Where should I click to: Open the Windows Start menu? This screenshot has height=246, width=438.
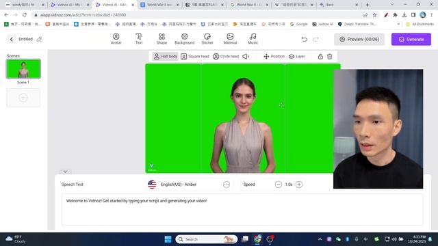coord(168,239)
